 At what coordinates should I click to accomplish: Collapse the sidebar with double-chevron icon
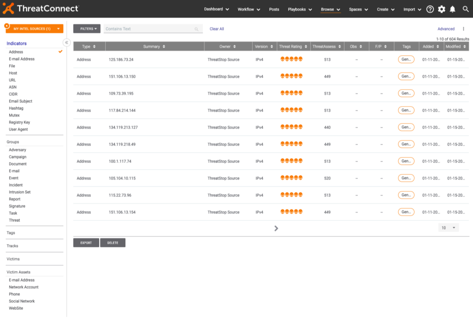[x=67, y=43]
